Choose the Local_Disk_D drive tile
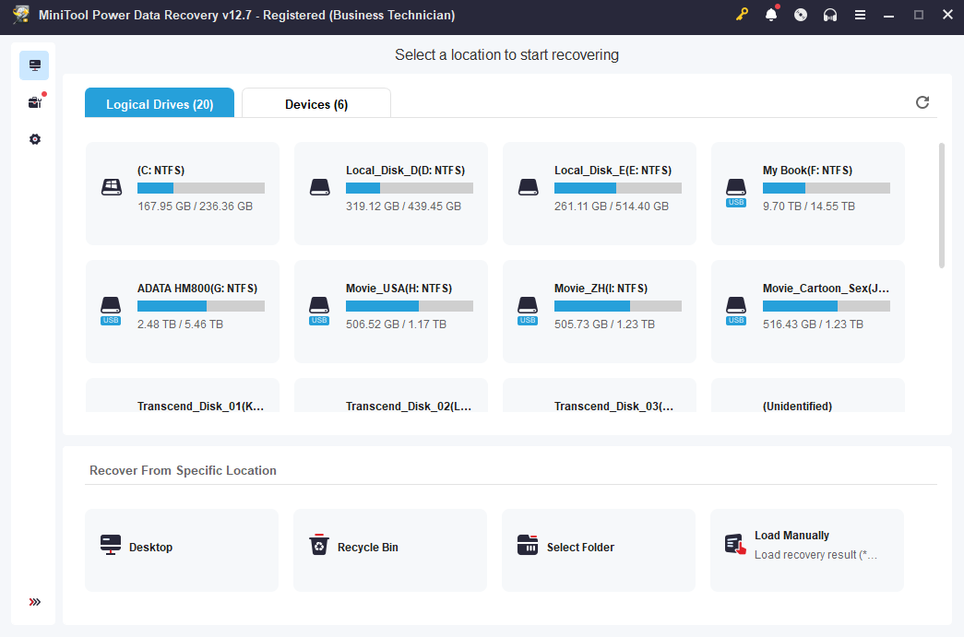Screen dimensions: 964x637 point(391,194)
